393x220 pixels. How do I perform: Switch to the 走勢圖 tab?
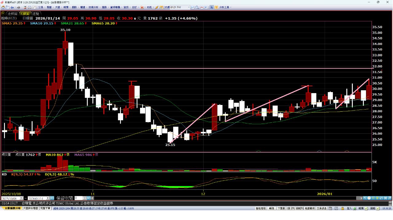tap(13, 13)
